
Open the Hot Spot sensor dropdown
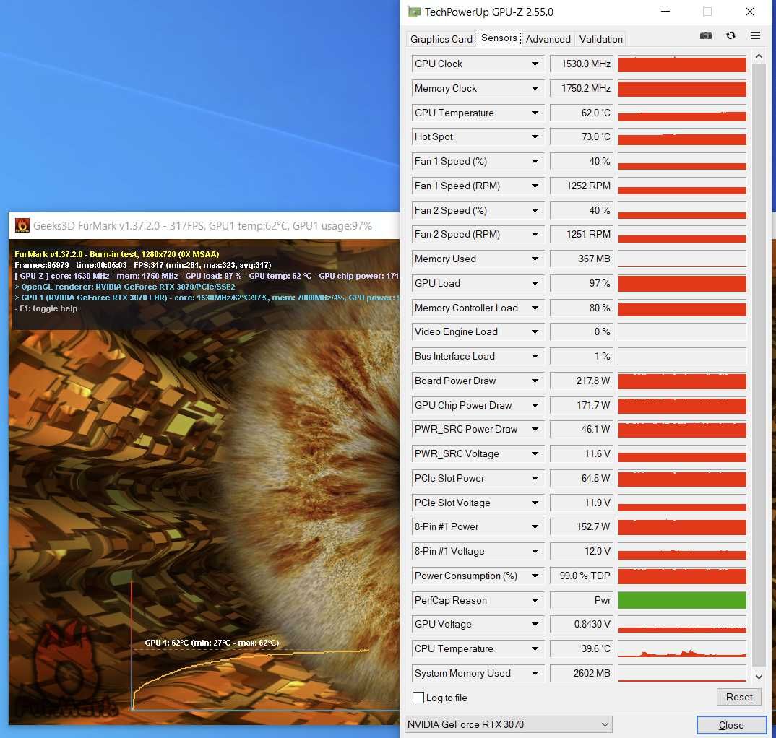click(535, 137)
